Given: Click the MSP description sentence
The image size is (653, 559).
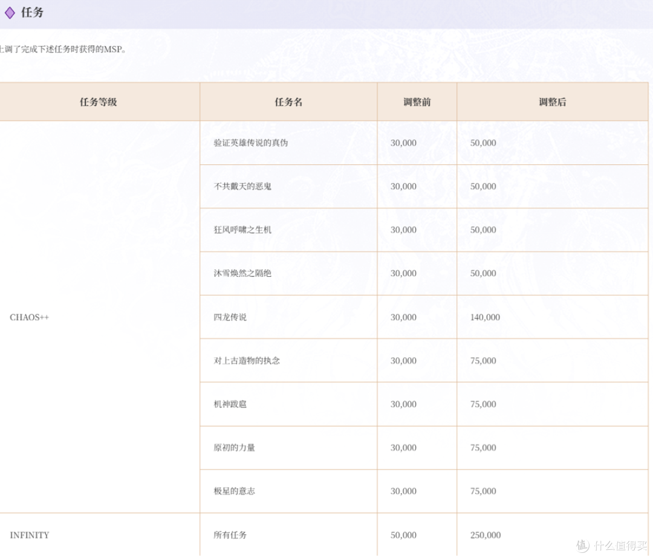Looking at the screenshot, I should [63, 49].
